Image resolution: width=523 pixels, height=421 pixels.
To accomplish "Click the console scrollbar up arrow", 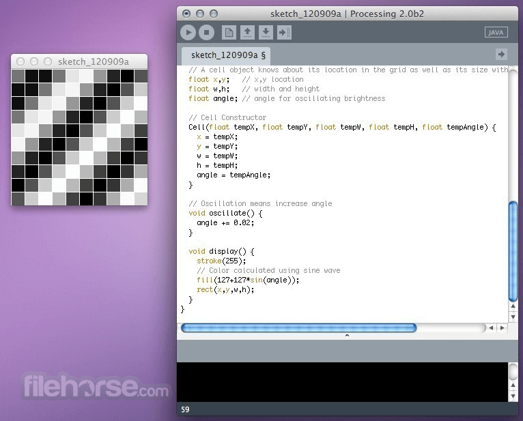I will [513, 386].
